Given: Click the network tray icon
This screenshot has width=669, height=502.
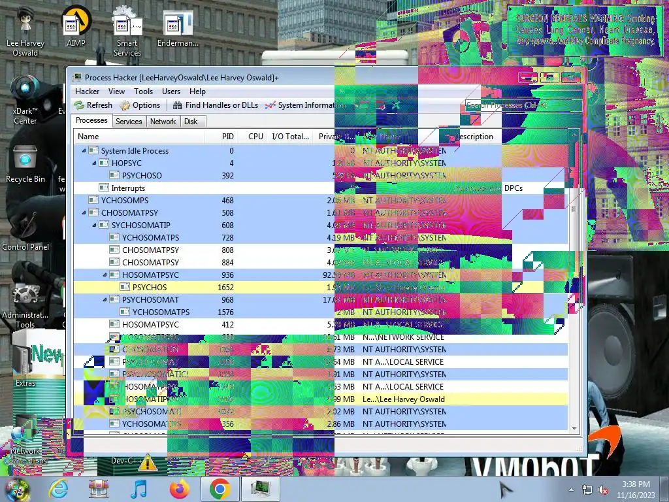Looking at the screenshot, I should tap(587, 490).
